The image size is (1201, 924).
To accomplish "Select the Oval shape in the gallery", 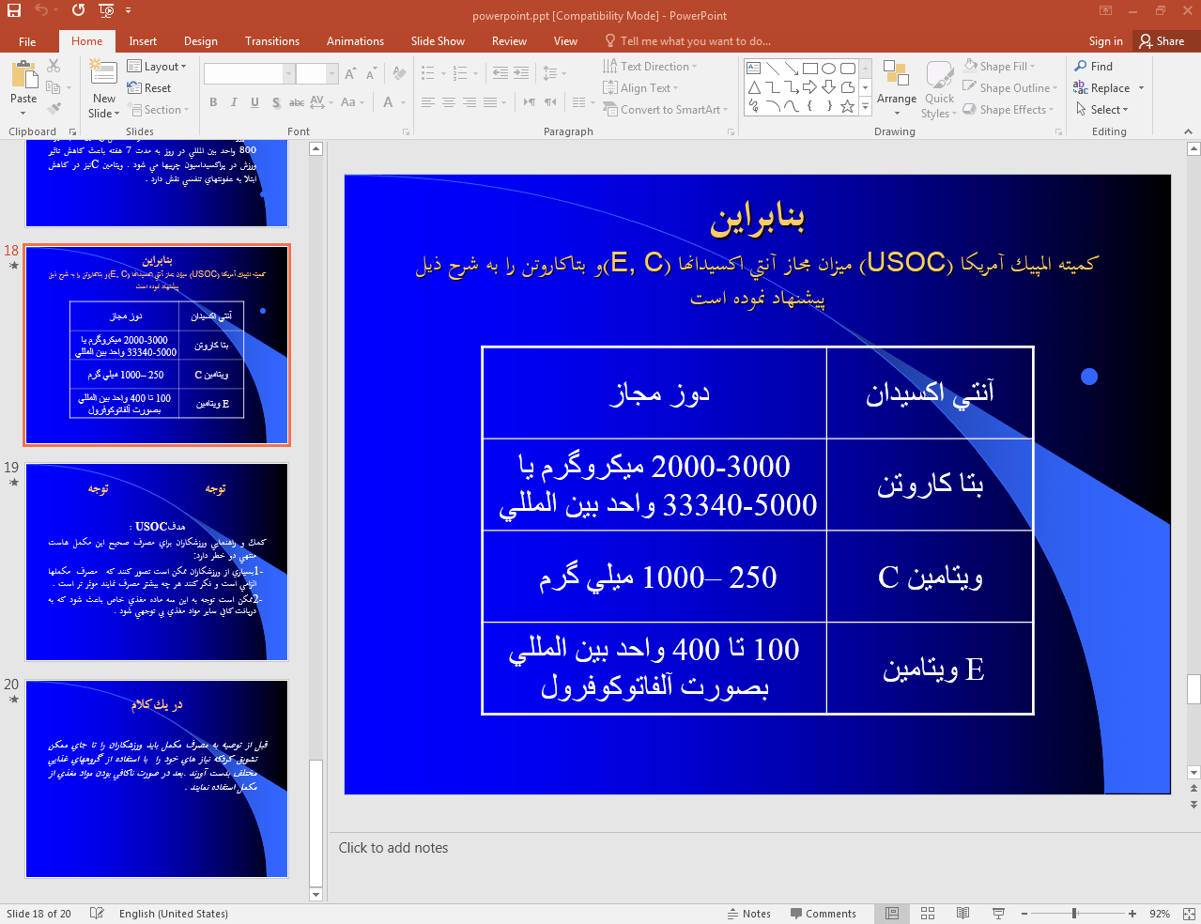I will 829,69.
